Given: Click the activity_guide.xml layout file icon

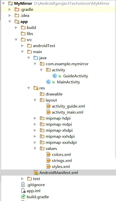Looking at the screenshot, I should (48, 106).
